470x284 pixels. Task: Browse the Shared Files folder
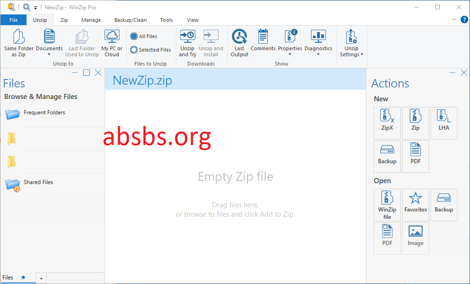pos(38,182)
